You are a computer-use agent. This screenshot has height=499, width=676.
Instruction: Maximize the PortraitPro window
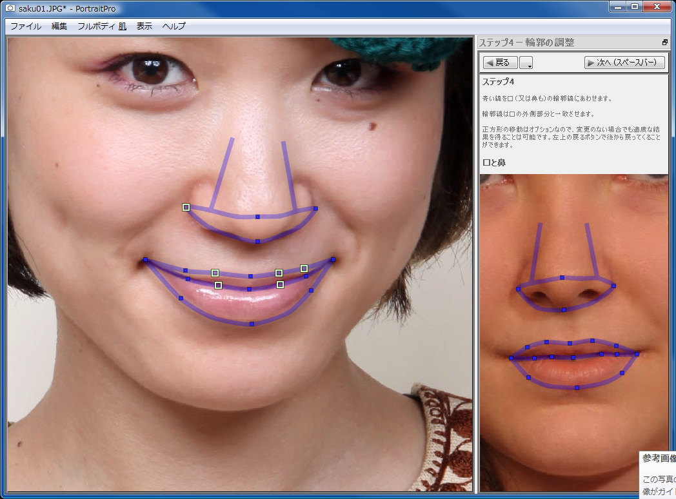(x=634, y=6)
